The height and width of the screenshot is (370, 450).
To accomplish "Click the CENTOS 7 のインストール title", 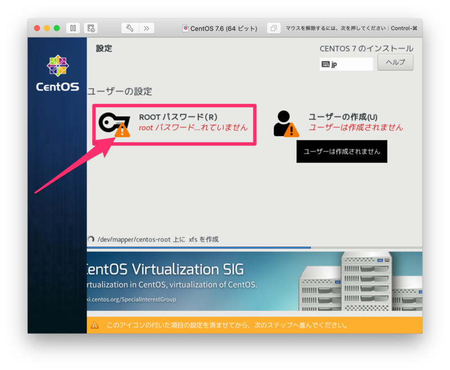I will tap(367, 48).
